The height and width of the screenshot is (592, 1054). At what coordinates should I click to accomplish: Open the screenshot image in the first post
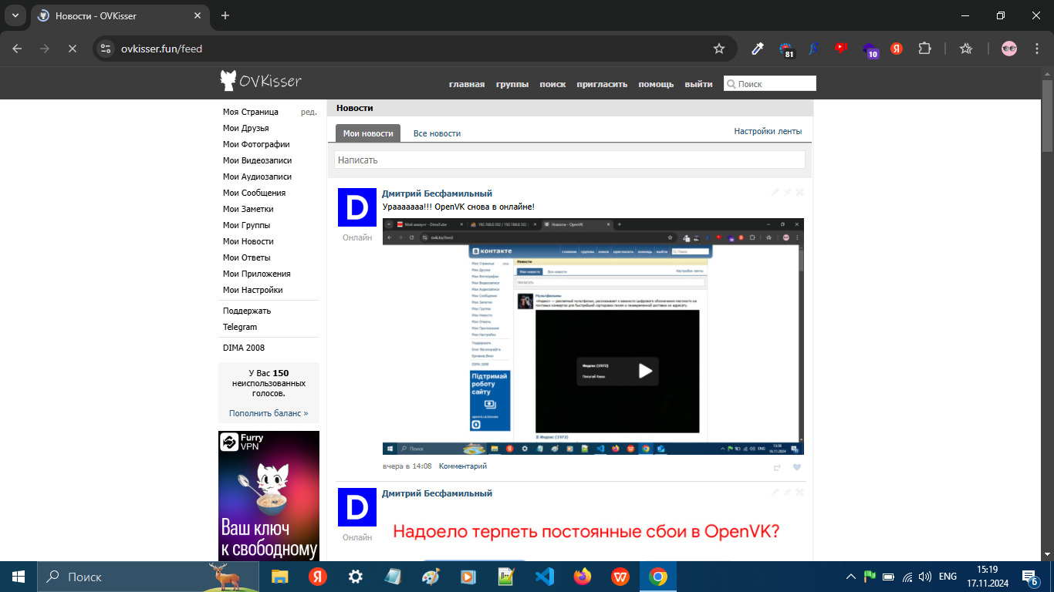click(593, 336)
